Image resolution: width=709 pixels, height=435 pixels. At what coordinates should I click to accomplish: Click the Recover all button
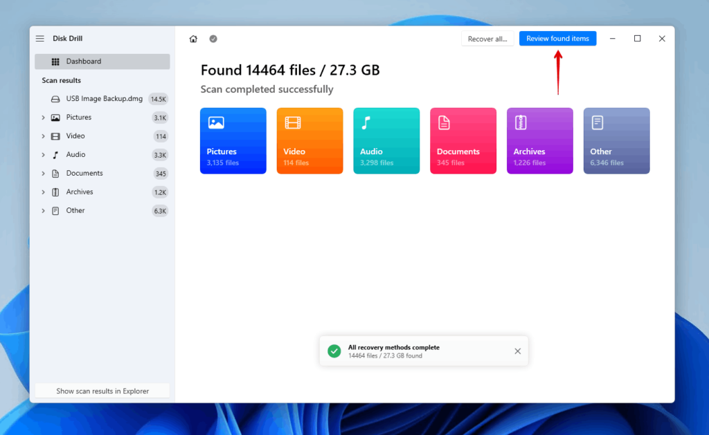click(x=487, y=38)
